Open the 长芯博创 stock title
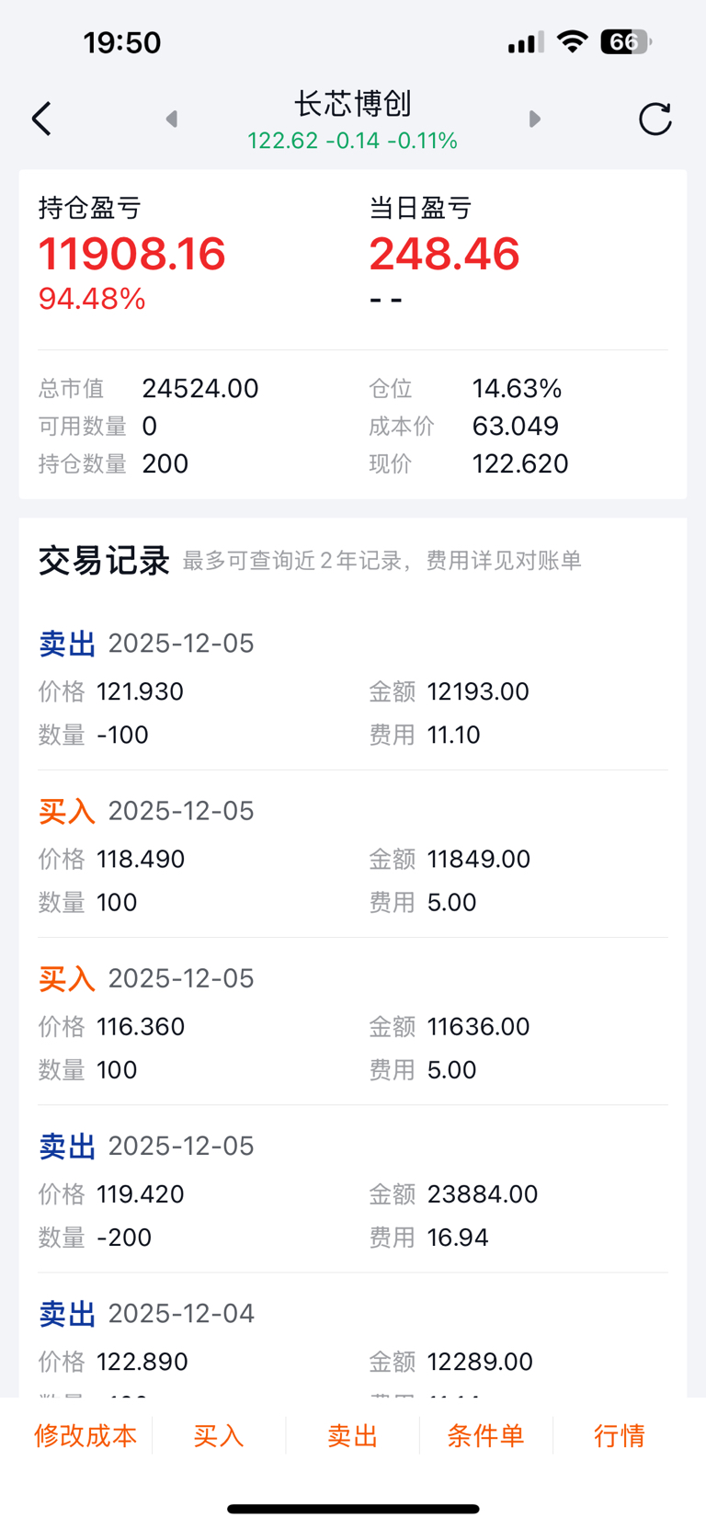This screenshot has height=1529, width=706. 353,104
